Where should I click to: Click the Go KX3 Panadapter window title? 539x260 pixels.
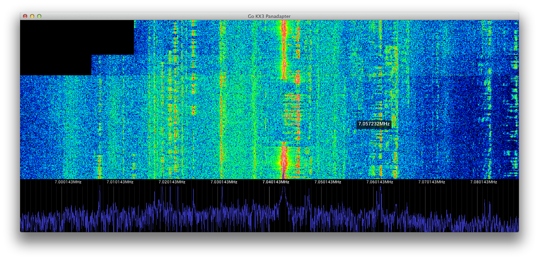[269, 16]
